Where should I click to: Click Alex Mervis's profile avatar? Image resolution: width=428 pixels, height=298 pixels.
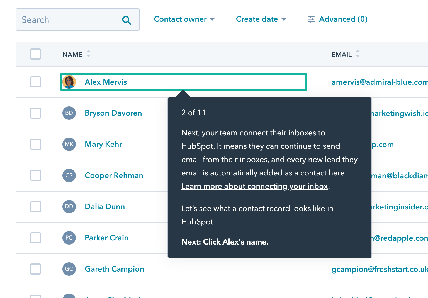(x=69, y=82)
